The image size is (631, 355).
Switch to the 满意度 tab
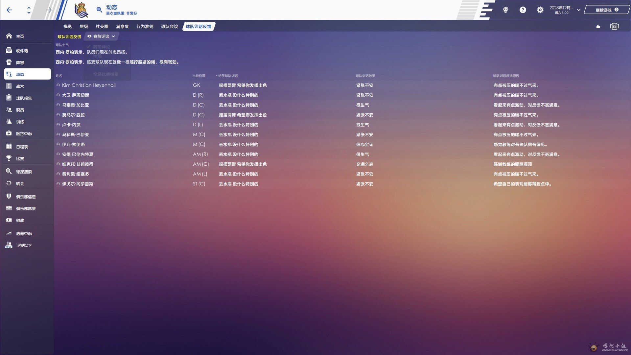pyautogui.click(x=122, y=27)
